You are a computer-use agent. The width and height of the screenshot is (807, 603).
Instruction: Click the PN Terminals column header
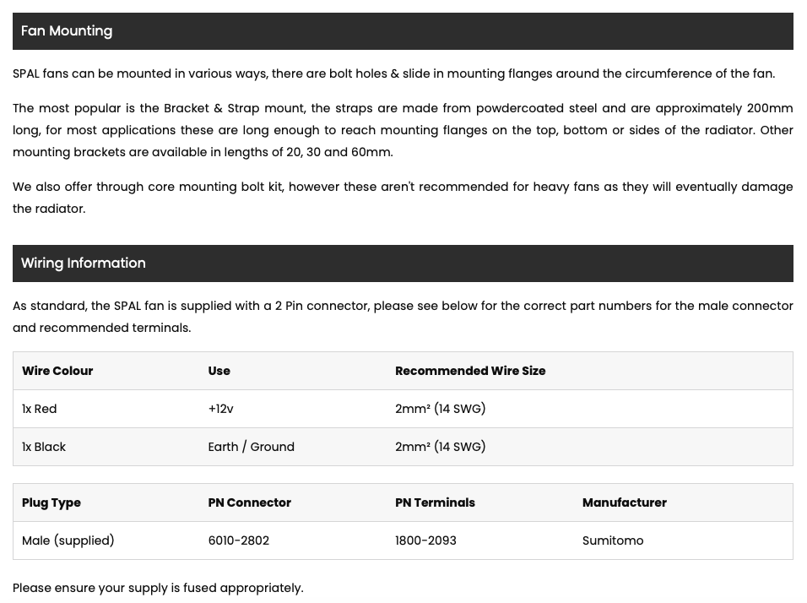point(435,502)
